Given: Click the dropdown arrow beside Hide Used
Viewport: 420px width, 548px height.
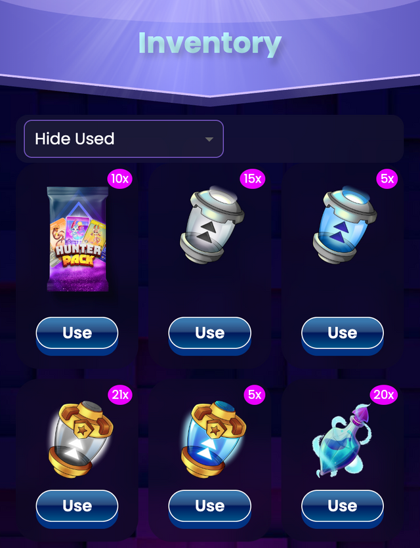Looking at the screenshot, I should pyautogui.click(x=209, y=139).
